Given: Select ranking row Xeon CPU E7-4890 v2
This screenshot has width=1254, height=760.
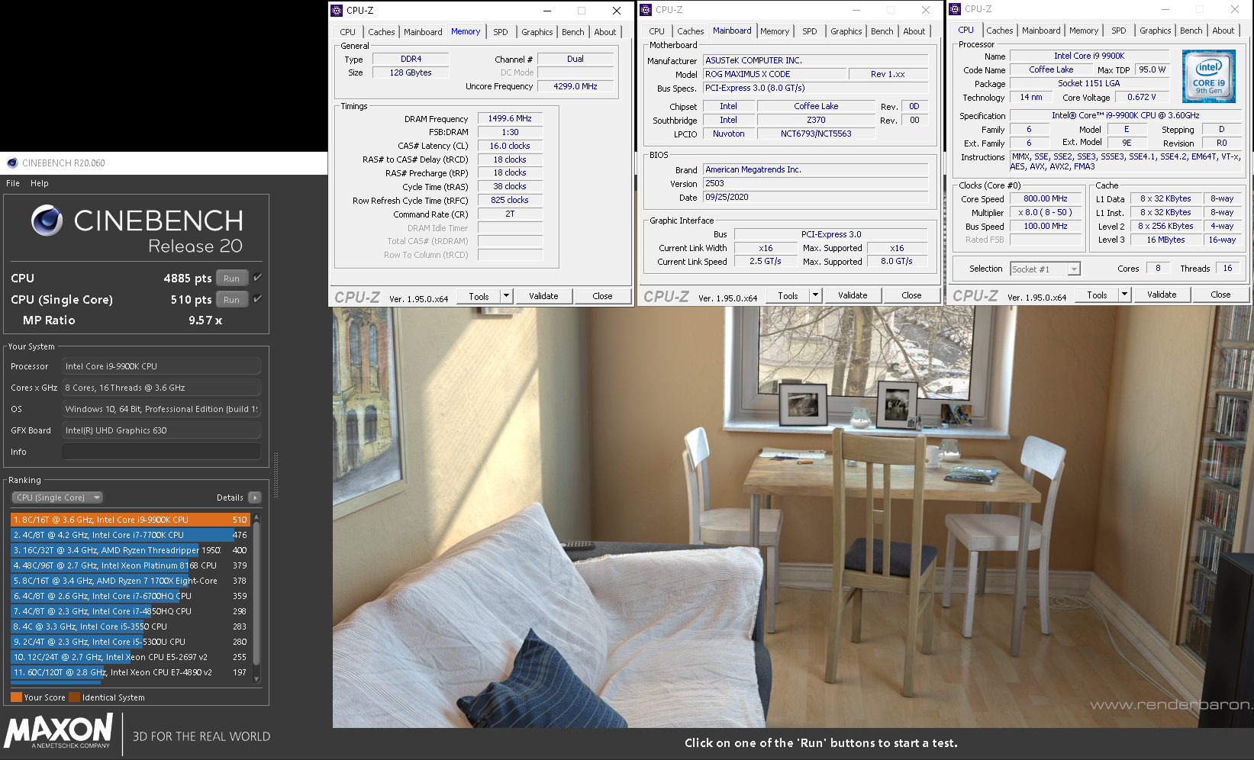Looking at the screenshot, I should [131, 672].
